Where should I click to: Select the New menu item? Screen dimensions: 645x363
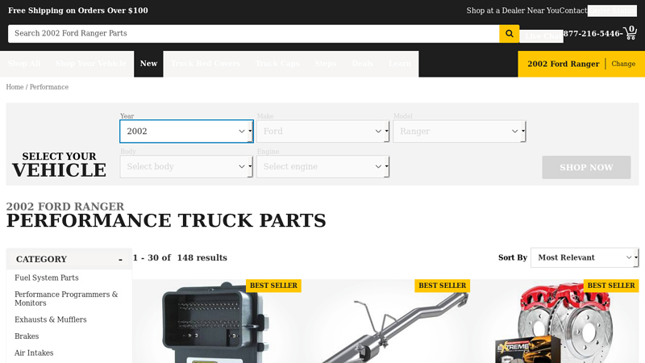[x=148, y=64]
